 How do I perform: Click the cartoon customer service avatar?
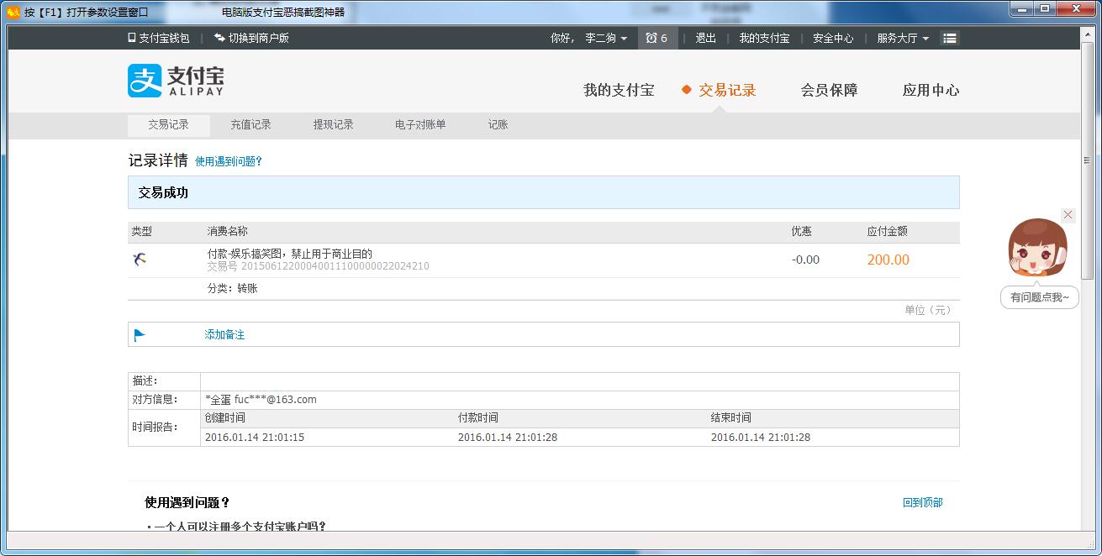pyautogui.click(x=1037, y=249)
